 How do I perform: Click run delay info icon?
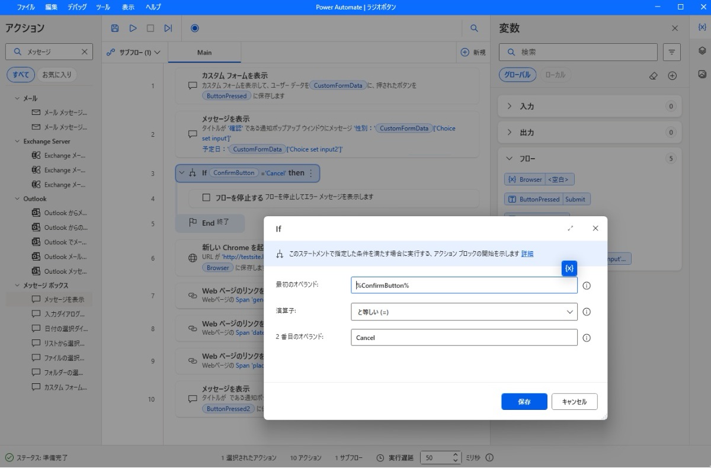coord(489,458)
